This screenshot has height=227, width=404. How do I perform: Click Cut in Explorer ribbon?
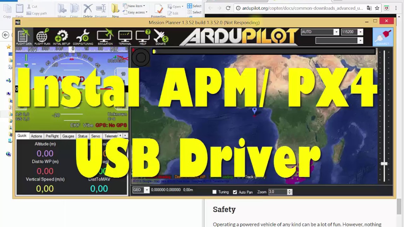(32, 6)
